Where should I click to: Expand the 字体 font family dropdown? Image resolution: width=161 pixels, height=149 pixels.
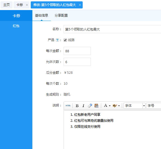pos(134,106)
